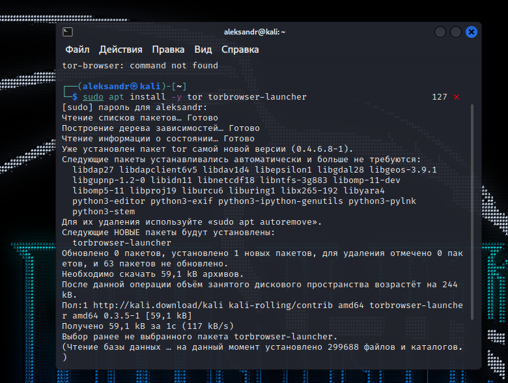
Task: Click package name 'python3-pylnk'
Action: tap(382, 201)
